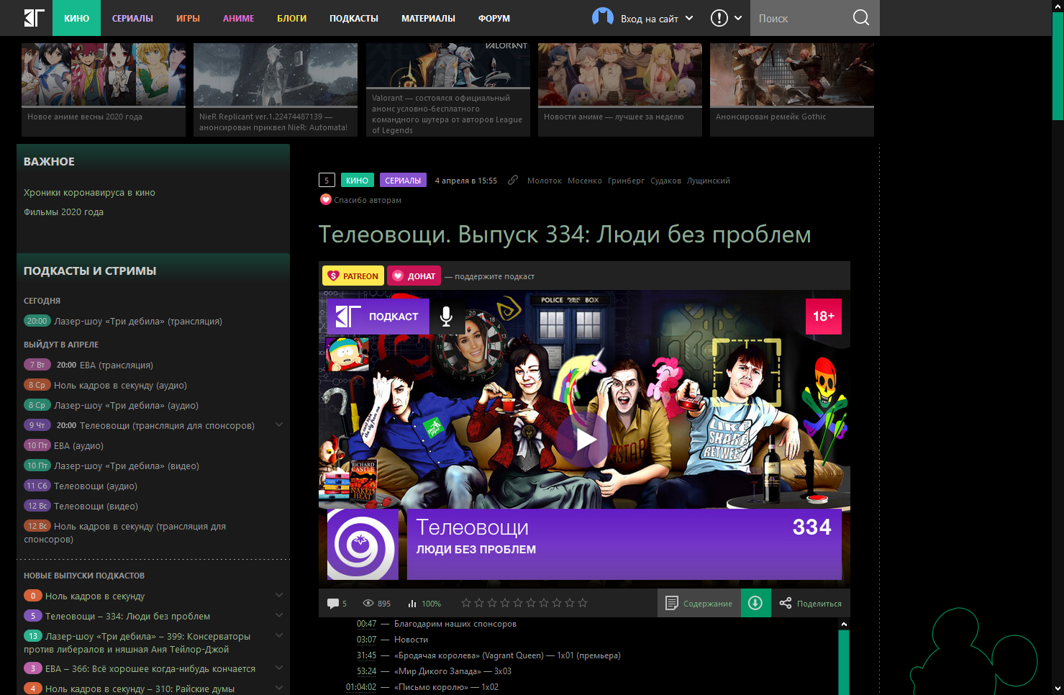Click the microphone icon on podcast banner
The height and width of the screenshot is (695, 1064).
point(446,317)
